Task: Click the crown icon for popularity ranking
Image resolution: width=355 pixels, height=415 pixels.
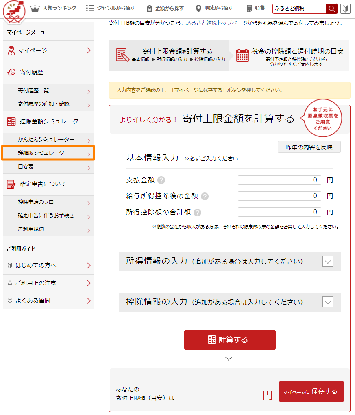Action: [35, 9]
